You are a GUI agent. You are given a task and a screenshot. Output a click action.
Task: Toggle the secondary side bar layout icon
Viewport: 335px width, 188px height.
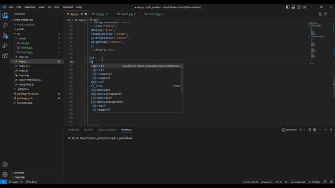(299, 7)
